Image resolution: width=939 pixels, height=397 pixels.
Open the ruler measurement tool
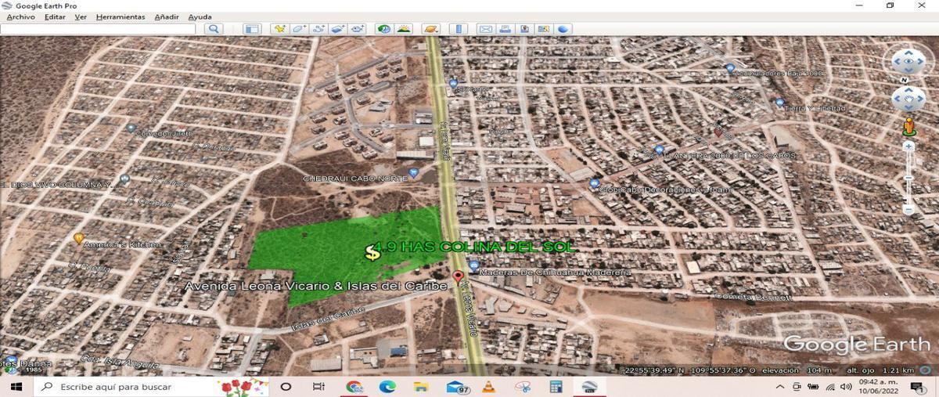tap(459, 29)
